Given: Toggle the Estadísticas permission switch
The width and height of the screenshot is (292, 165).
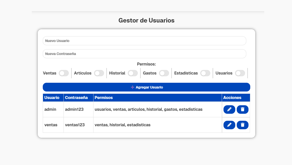Looking at the screenshot, I should [205, 73].
